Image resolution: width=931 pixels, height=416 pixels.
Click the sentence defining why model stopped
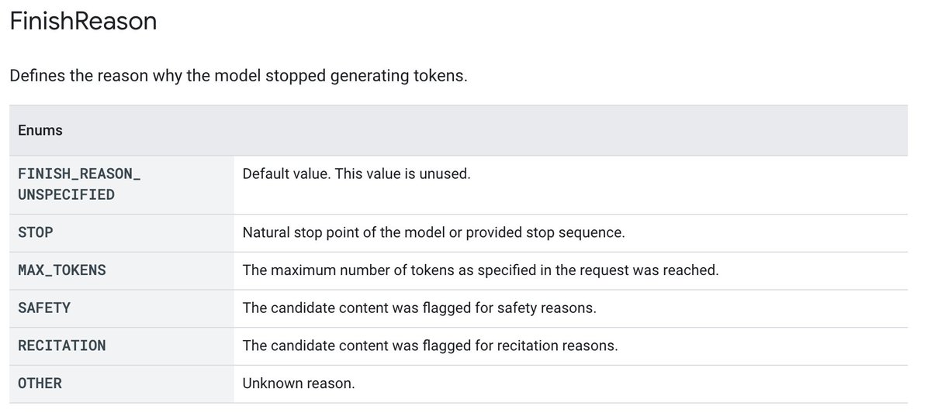tap(238, 77)
